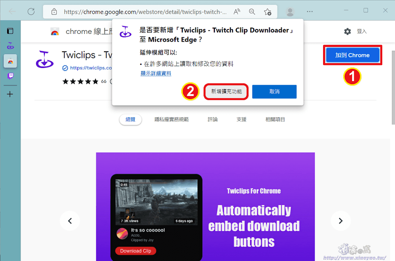Select the 總覽 tab
Screen dimensions: 395x261
pyautogui.click(x=130, y=119)
